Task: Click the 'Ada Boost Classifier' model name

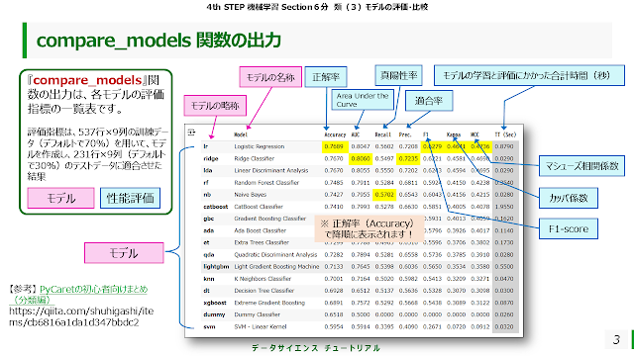Action: (x=260, y=230)
